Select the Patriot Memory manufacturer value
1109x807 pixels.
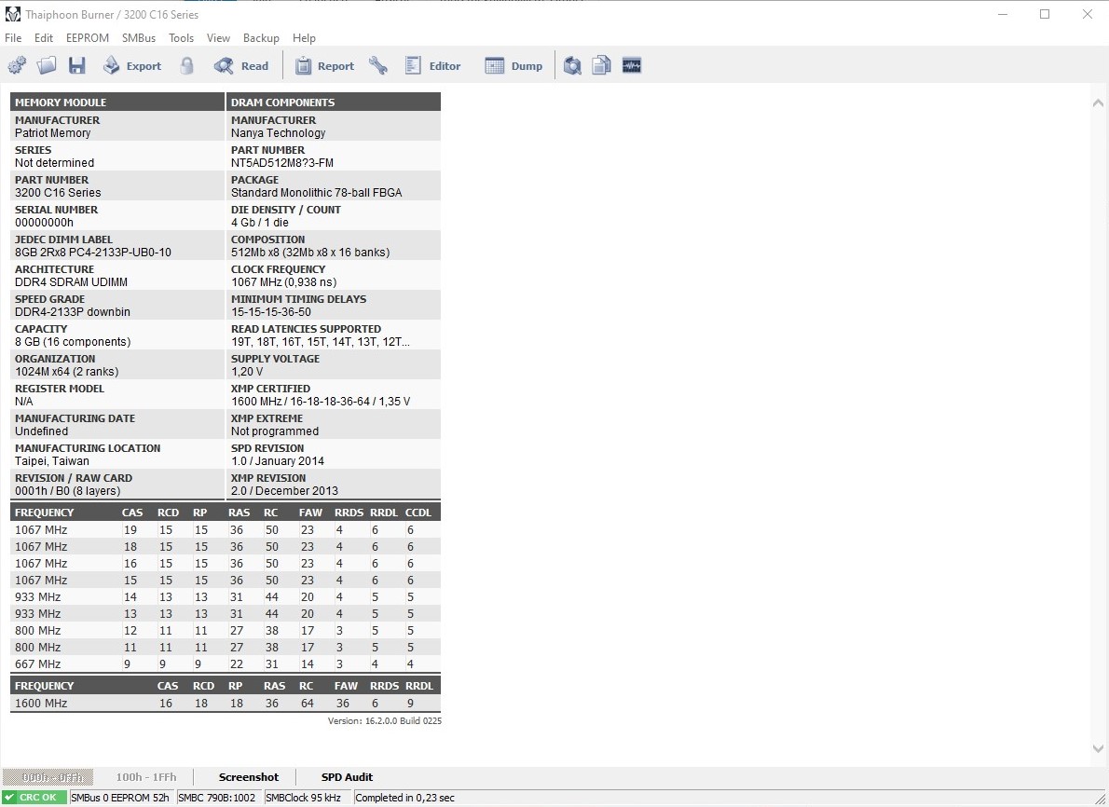click(x=53, y=133)
